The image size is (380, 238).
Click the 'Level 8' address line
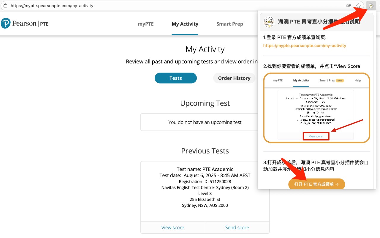(x=205, y=193)
